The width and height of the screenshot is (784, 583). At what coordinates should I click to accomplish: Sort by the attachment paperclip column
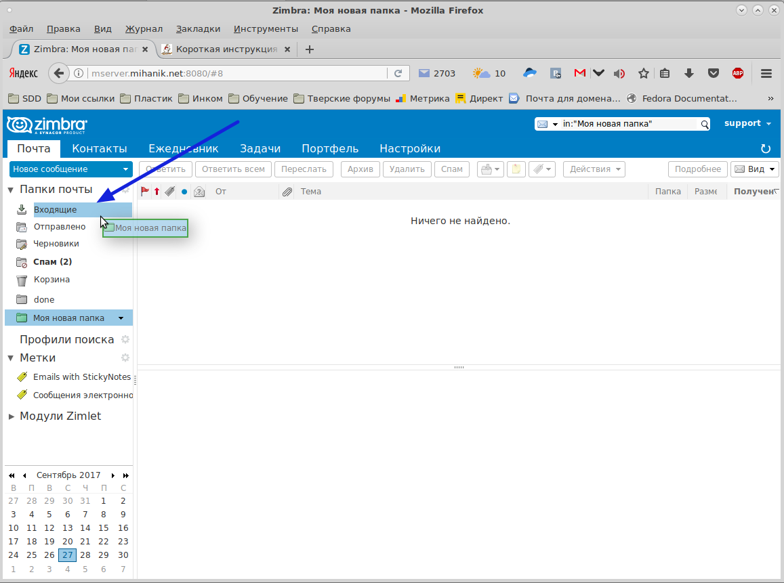pyautogui.click(x=287, y=192)
